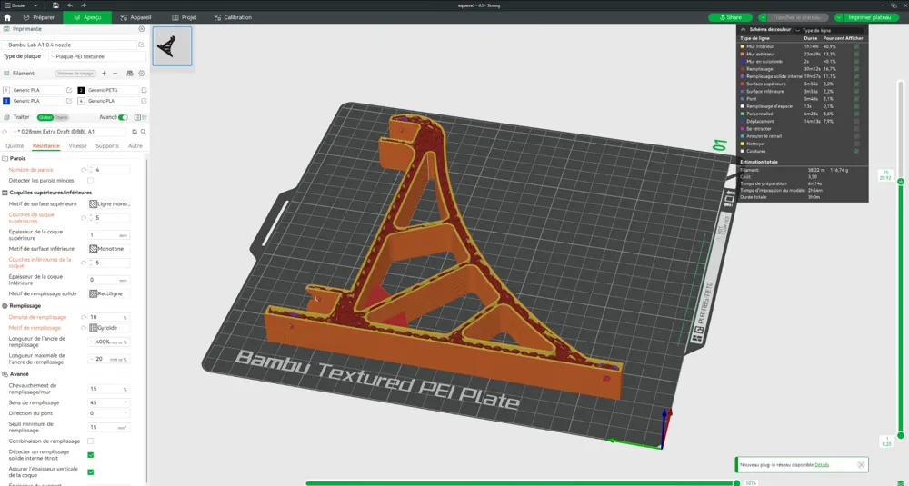909x486 pixels.
Task: Collapse the color scheme legend panel
Action: tap(744, 30)
